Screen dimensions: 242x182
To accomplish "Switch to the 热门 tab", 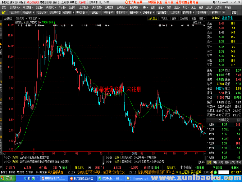I will coord(4,12).
